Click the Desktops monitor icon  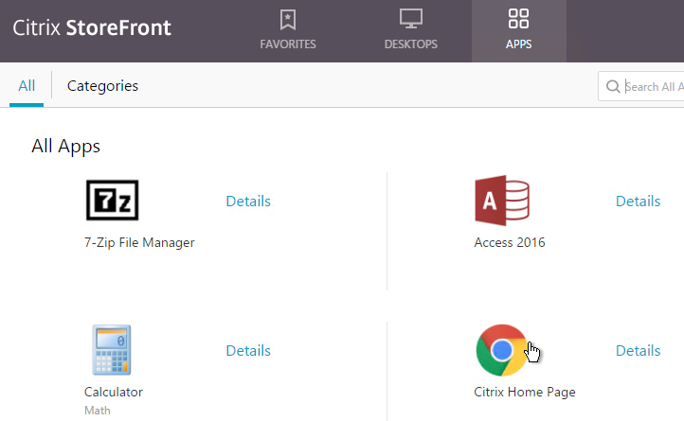[x=411, y=19]
